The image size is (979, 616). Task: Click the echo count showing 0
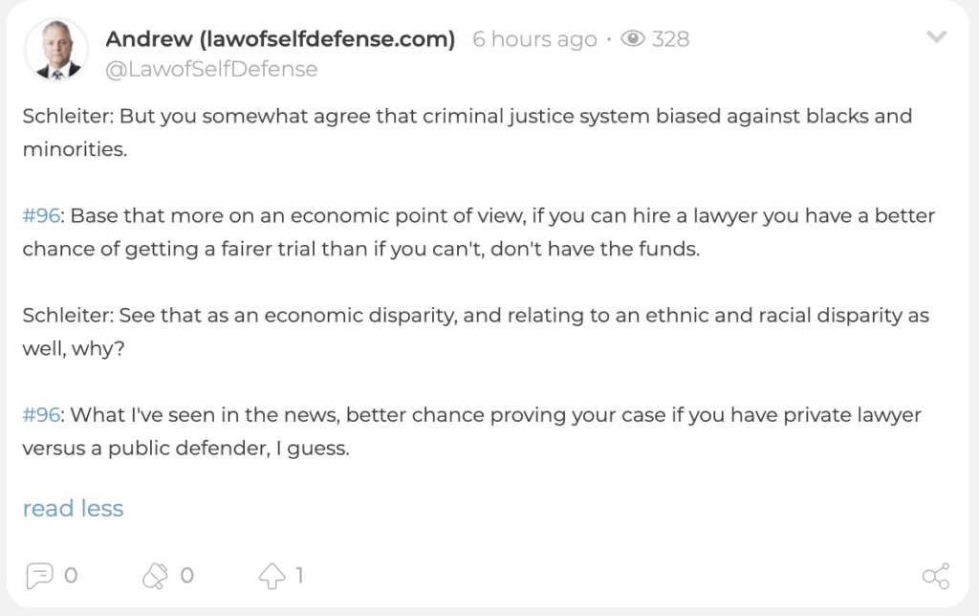coord(186,575)
